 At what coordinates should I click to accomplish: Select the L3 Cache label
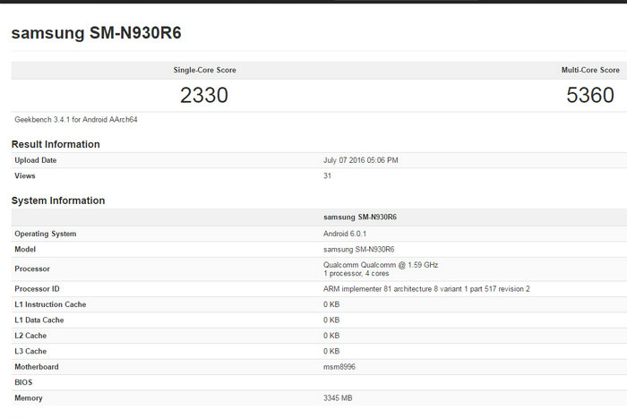point(30,351)
